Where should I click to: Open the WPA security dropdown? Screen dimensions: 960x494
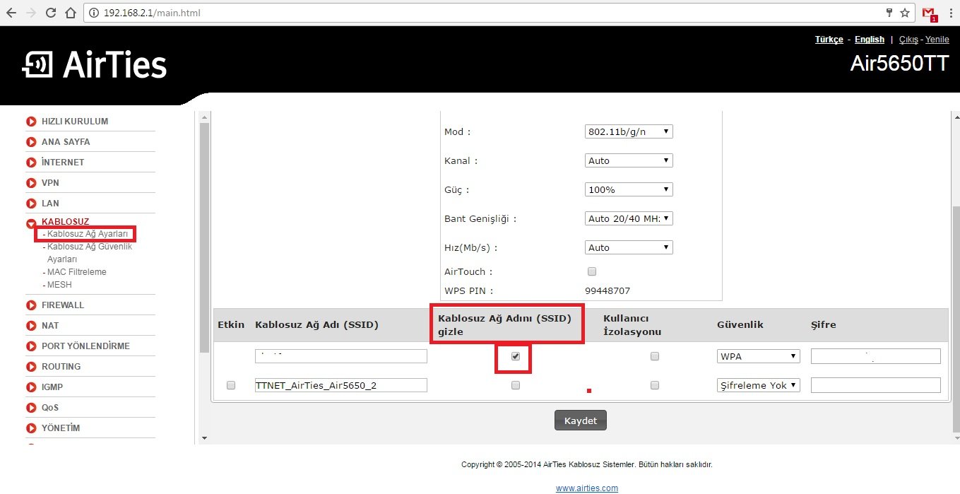coord(759,356)
